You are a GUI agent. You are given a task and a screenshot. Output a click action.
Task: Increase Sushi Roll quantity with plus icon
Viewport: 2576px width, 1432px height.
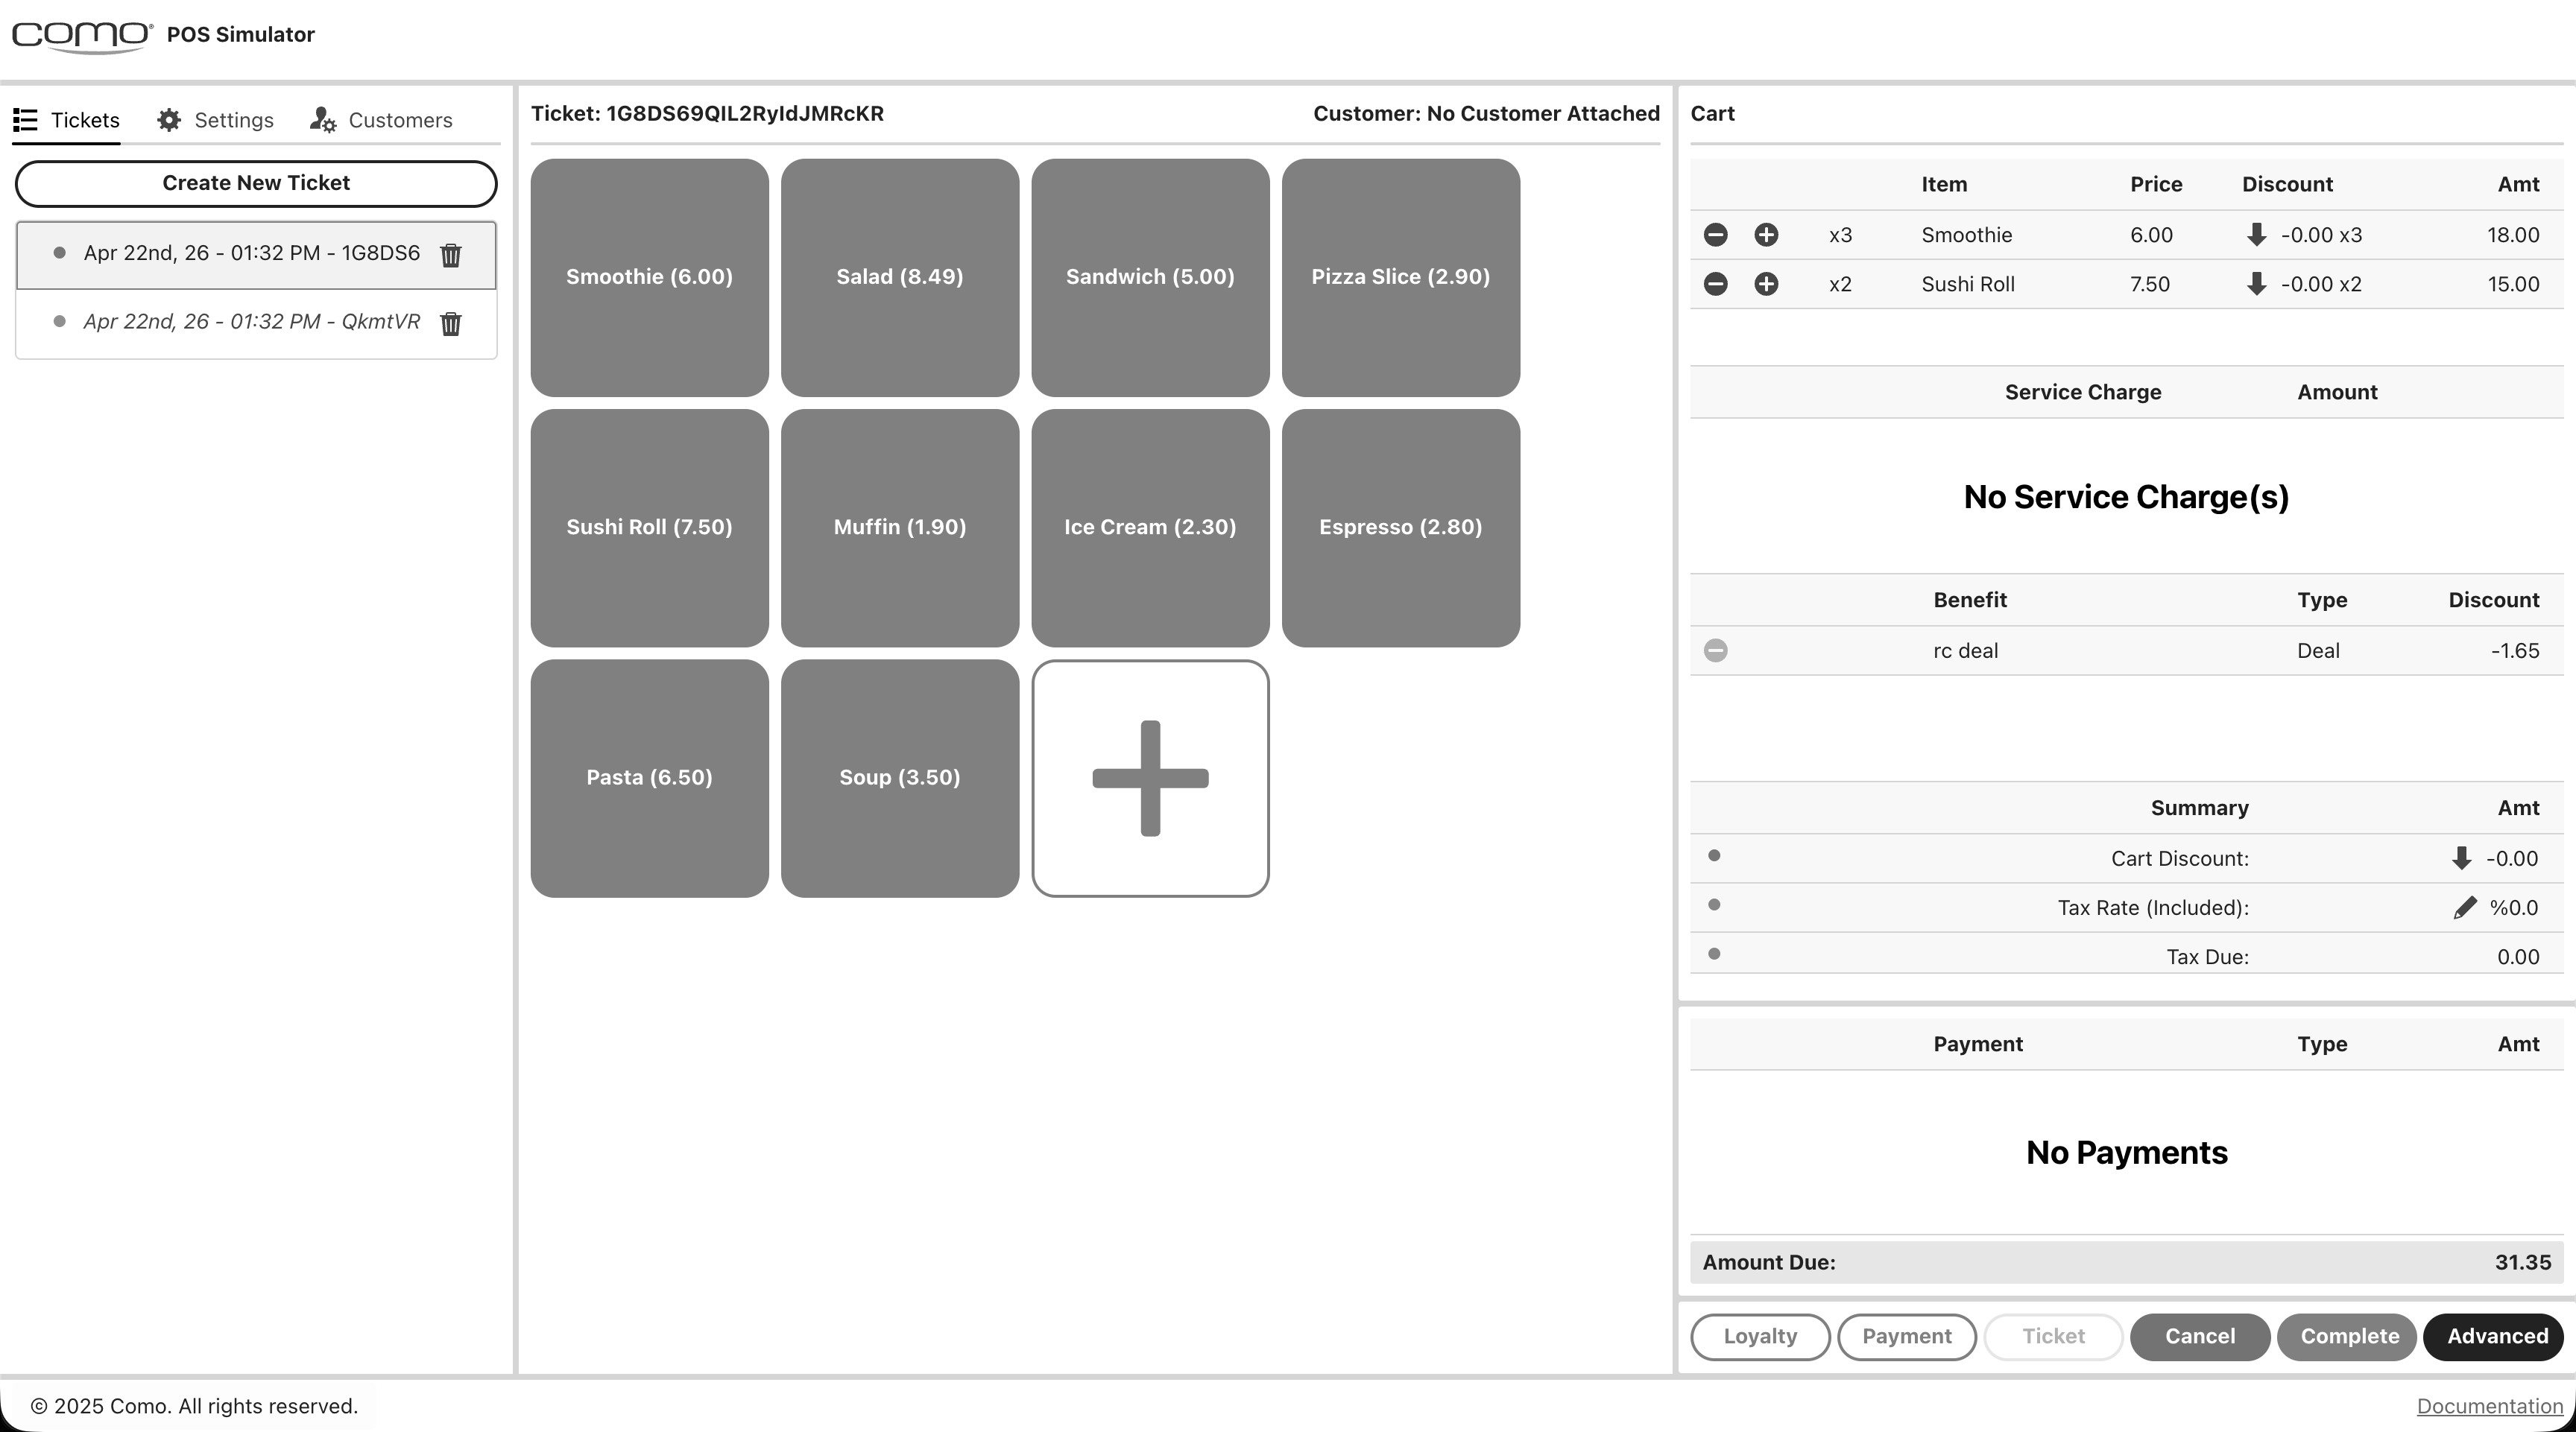[1766, 284]
